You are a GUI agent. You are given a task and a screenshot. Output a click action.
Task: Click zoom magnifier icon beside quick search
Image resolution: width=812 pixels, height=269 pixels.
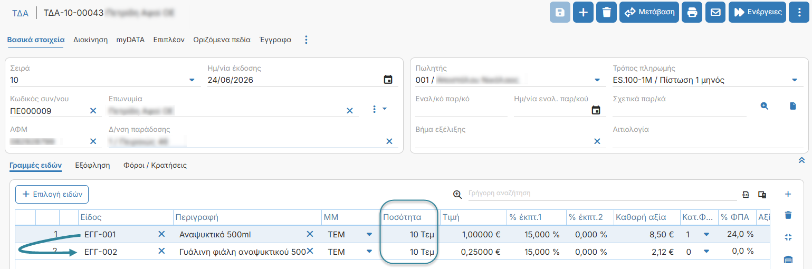click(457, 194)
